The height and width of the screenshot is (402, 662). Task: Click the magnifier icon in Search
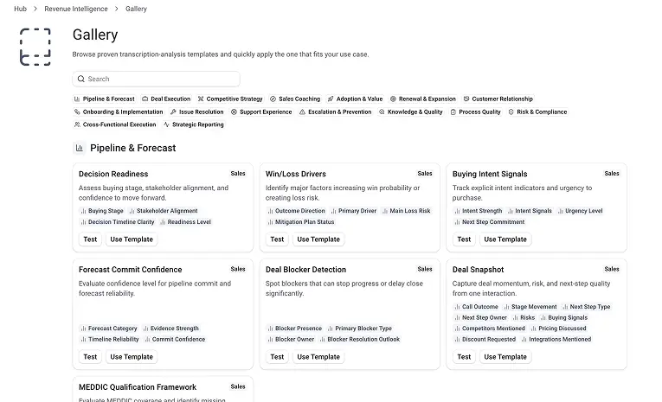click(x=81, y=79)
